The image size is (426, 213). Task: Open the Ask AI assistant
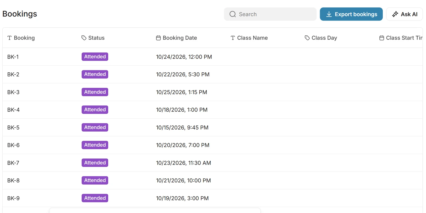[x=404, y=14]
